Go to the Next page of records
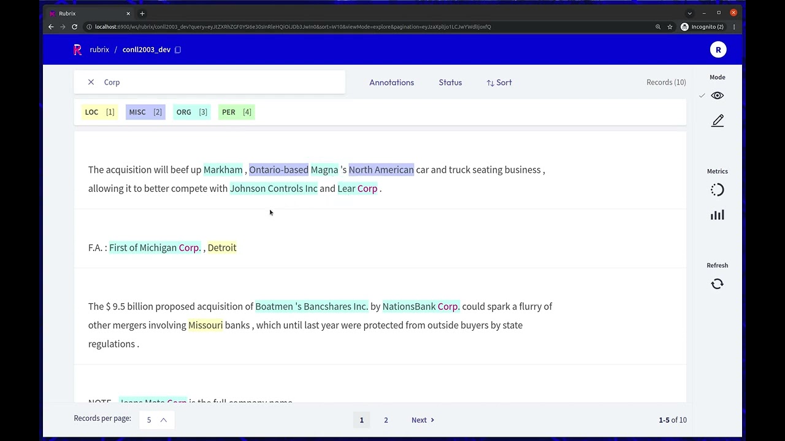The width and height of the screenshot is (785, 441). coord(423,420)
